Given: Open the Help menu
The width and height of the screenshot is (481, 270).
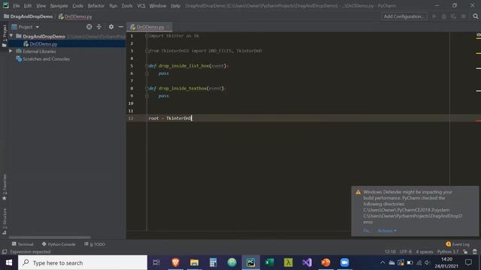Looking at the screenshot, I should point(175,6).
